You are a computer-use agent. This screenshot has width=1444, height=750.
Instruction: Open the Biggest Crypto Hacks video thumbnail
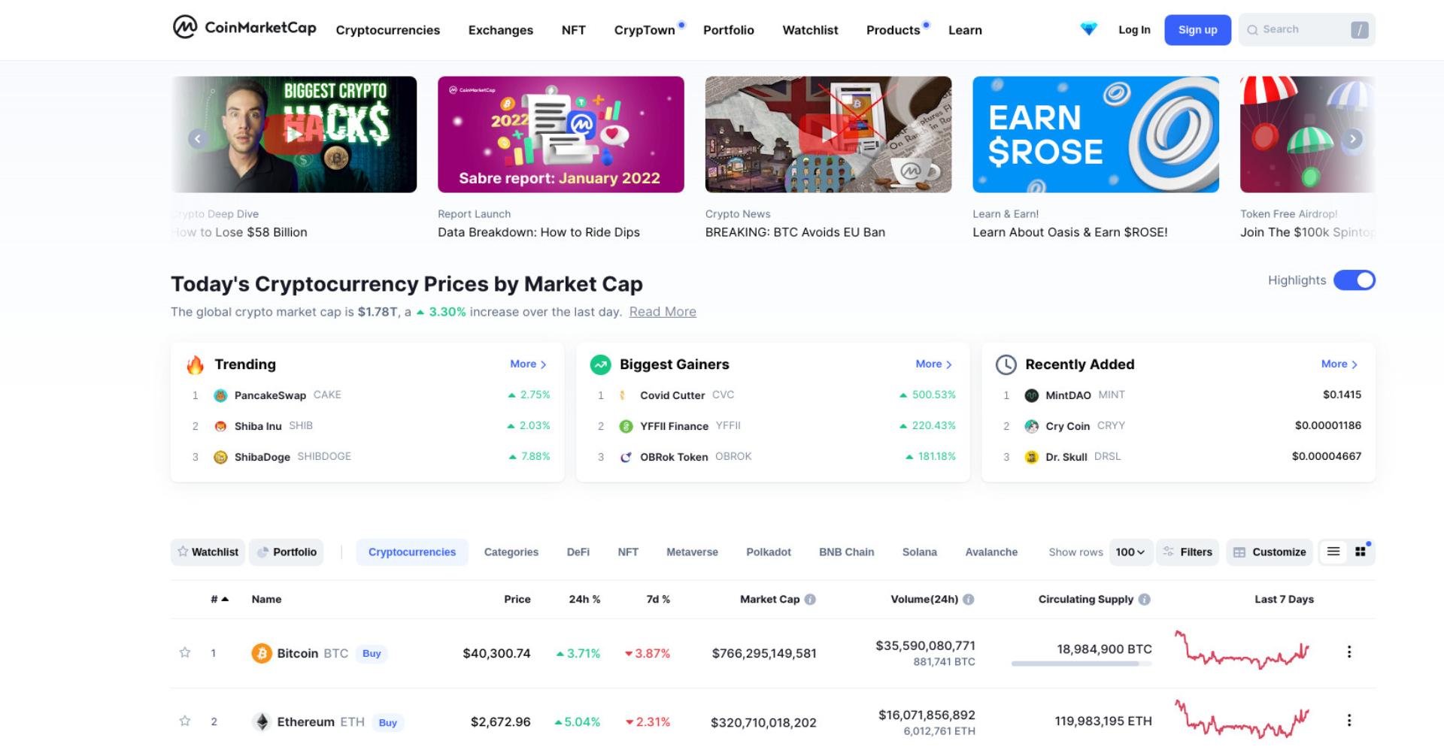tap(294, 135)
